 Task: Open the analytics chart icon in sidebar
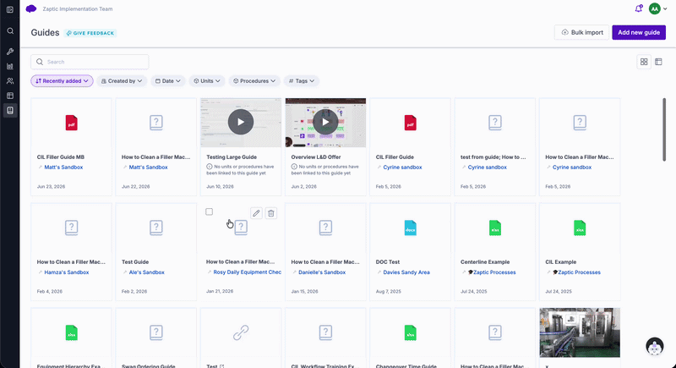pos(10,67)
